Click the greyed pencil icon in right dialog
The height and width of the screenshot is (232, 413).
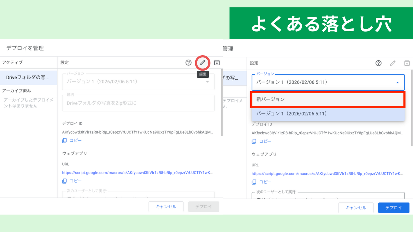[393, 63]
